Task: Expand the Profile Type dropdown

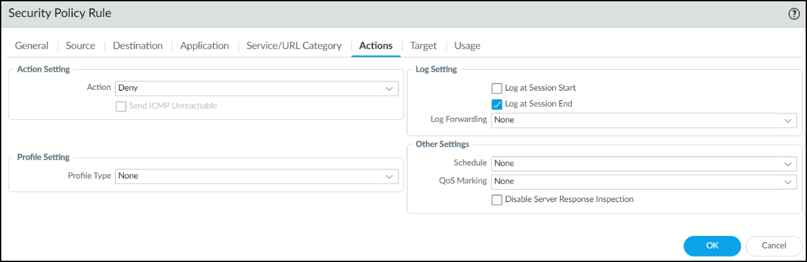Action: pyautogui.click(x=257, y=176)
